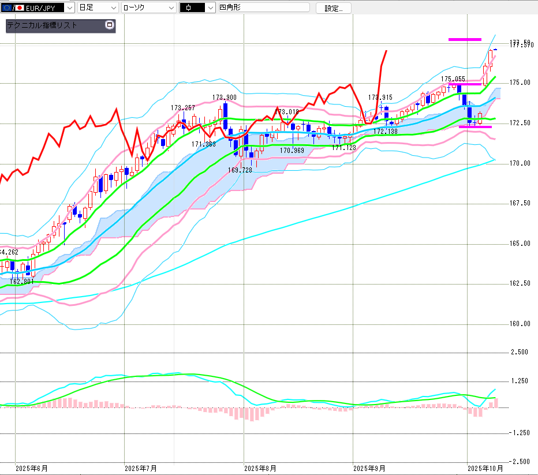Select the topmost magenta horizontal line
This screenshot has width=538, height=475.
pos(465,39)
